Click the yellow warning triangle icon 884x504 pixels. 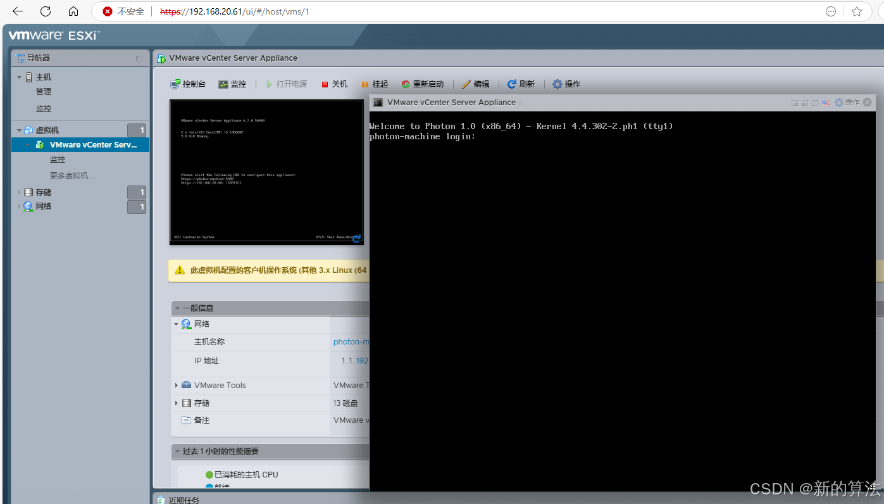(x=180, y=270)
